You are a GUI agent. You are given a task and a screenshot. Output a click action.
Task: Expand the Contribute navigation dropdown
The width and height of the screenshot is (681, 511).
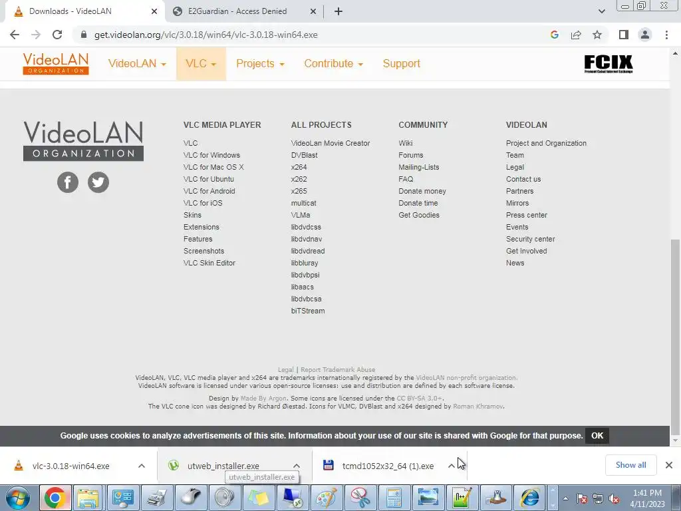pyautogui.click(x=333, y=63)
